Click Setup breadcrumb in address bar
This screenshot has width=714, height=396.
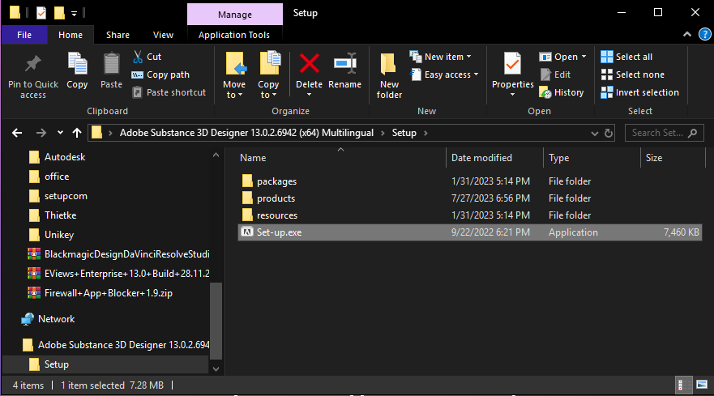point(404,133)
